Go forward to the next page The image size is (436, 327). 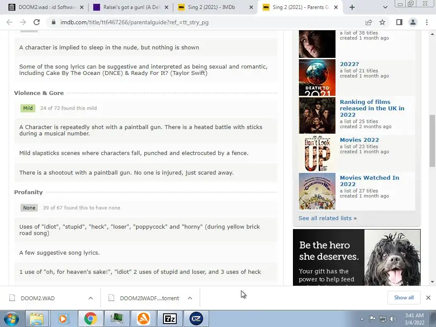[x=23, y=22]
